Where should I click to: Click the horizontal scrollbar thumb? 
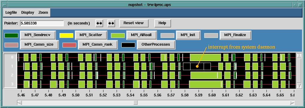pyautogui.click(x=135, y=103)
